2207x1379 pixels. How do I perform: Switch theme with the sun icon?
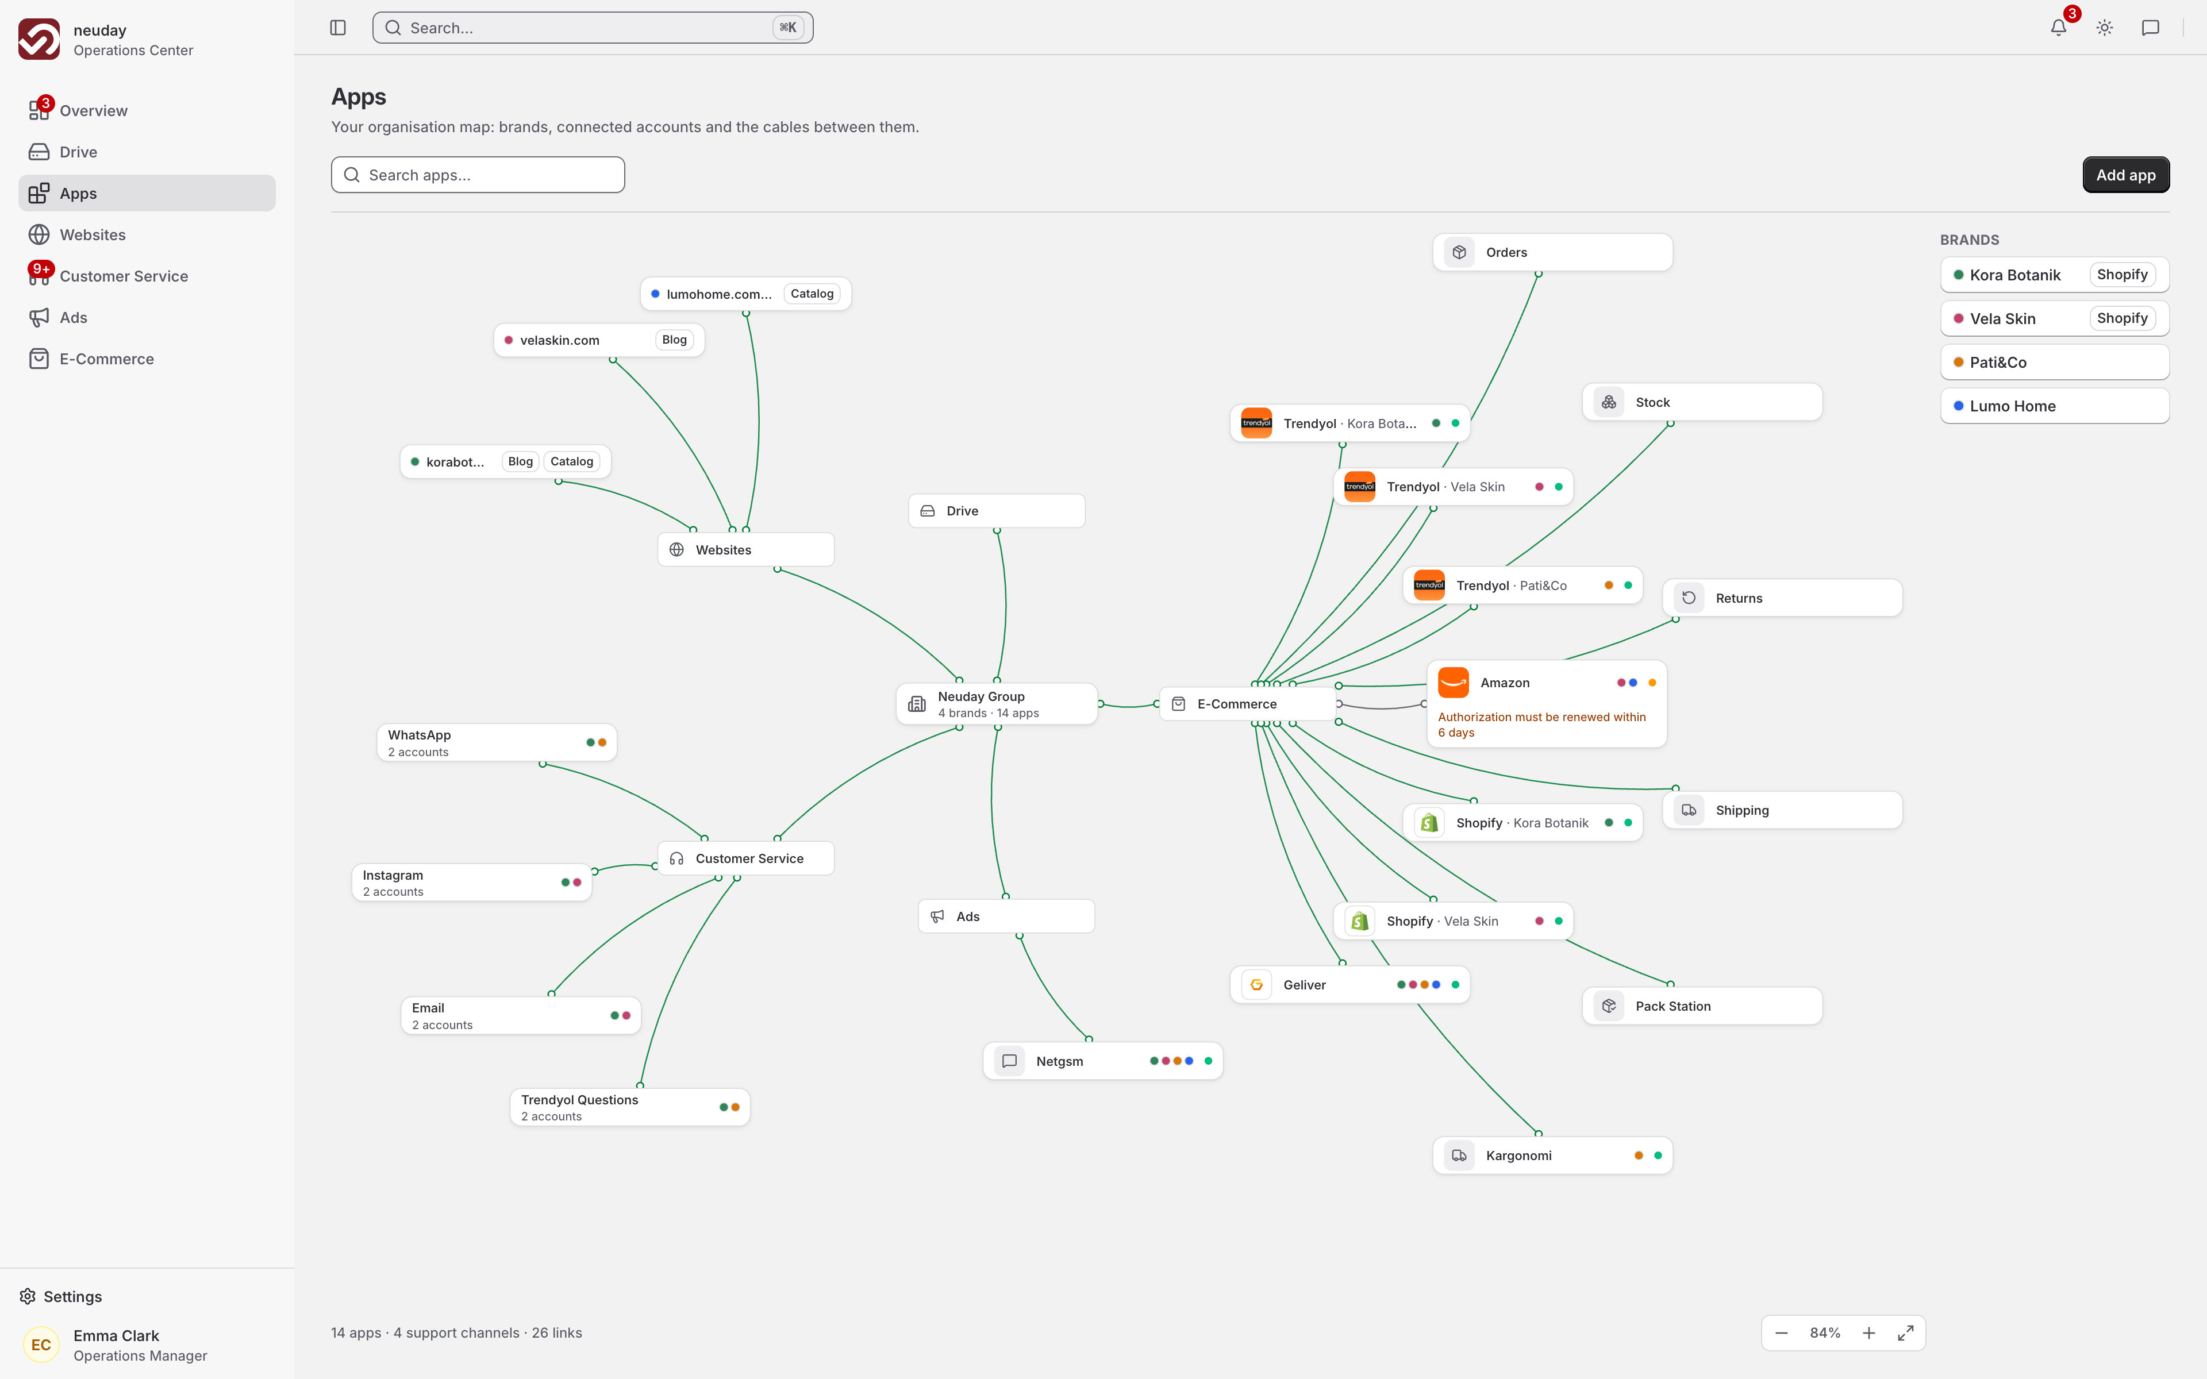click(x=2105, y=28)
